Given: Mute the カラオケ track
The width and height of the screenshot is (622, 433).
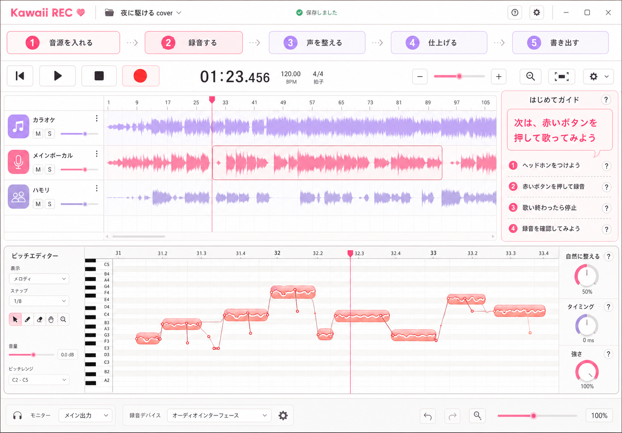Looking at the screenshot, I should (38, 134).
